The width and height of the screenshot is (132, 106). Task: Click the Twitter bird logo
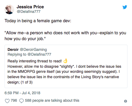pos(125,7)
